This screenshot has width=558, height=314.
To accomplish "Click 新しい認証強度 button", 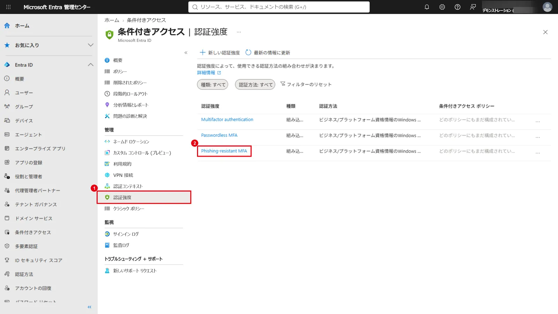I will [x=220, y=53].
